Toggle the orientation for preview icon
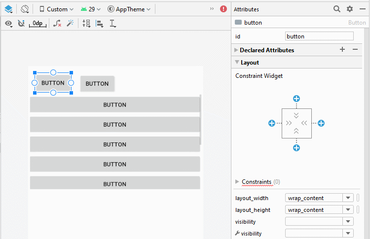The width and height of the screenshot is (370, 239). 25,9
